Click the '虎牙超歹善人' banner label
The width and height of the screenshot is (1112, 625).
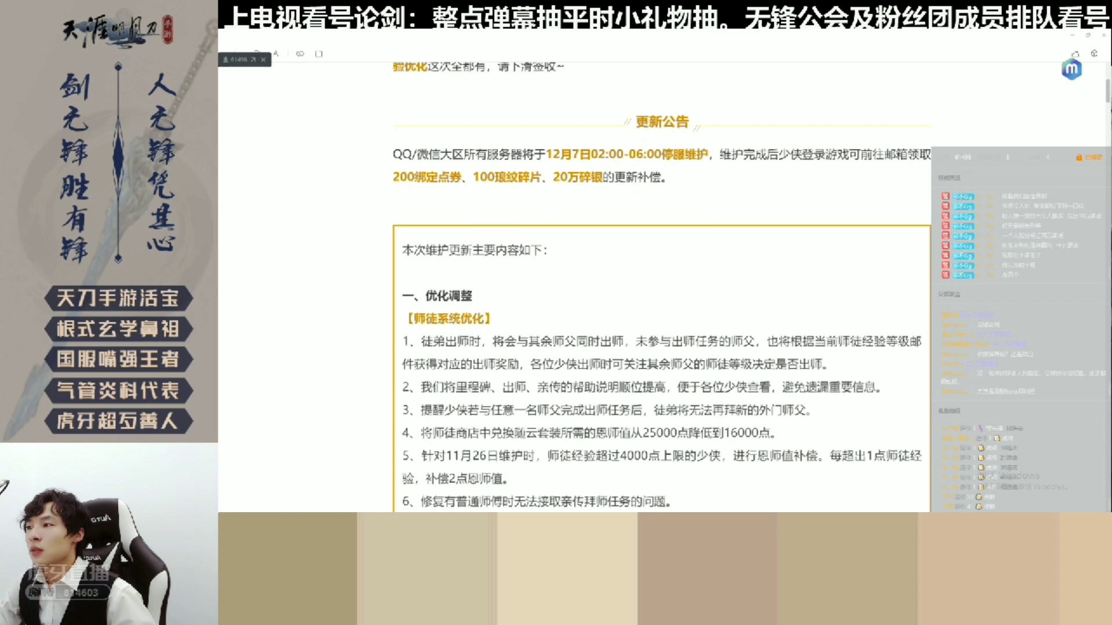[x=118, y=421]
